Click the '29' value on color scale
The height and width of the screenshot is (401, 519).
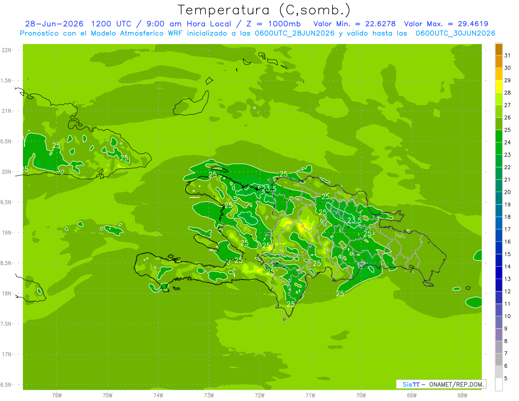[x=507, y=80]
